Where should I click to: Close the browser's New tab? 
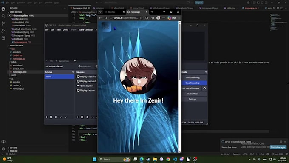[124, 12]
